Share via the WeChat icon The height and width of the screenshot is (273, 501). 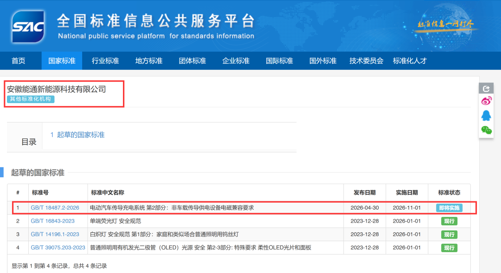point(486,130)
